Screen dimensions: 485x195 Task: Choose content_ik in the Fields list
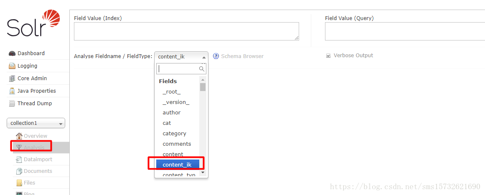[178, 165]
